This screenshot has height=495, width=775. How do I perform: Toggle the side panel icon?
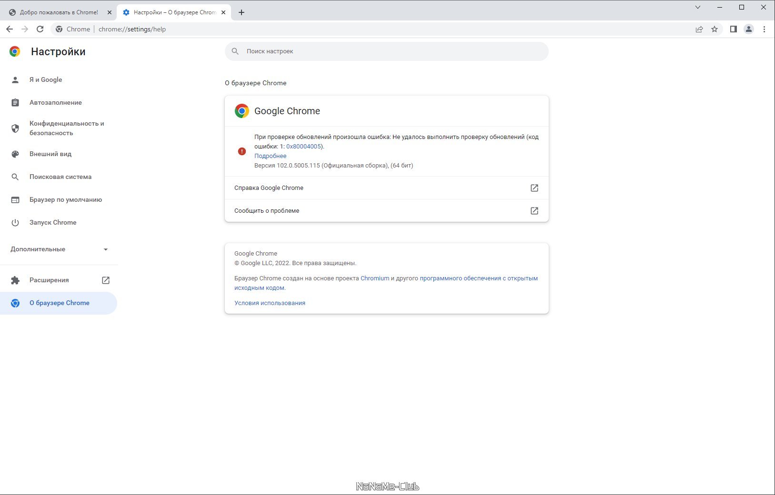tap(734, 29)
